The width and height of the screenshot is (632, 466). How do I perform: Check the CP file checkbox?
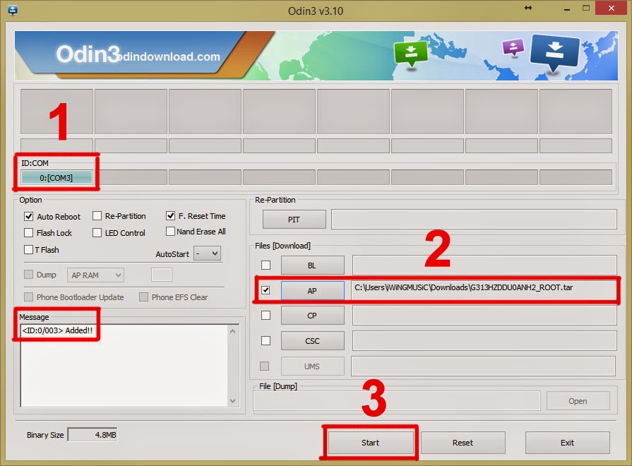[266, 315]
